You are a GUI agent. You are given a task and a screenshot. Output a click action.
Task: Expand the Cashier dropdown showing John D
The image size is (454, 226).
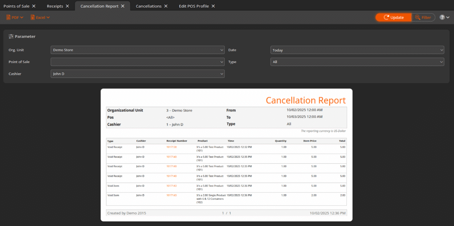[x=137, y=74]
